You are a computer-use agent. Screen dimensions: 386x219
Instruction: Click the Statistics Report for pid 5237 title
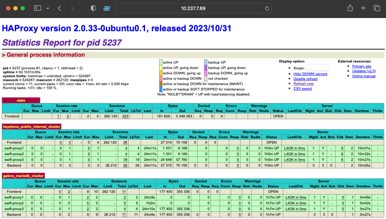[x=62, y=43]
